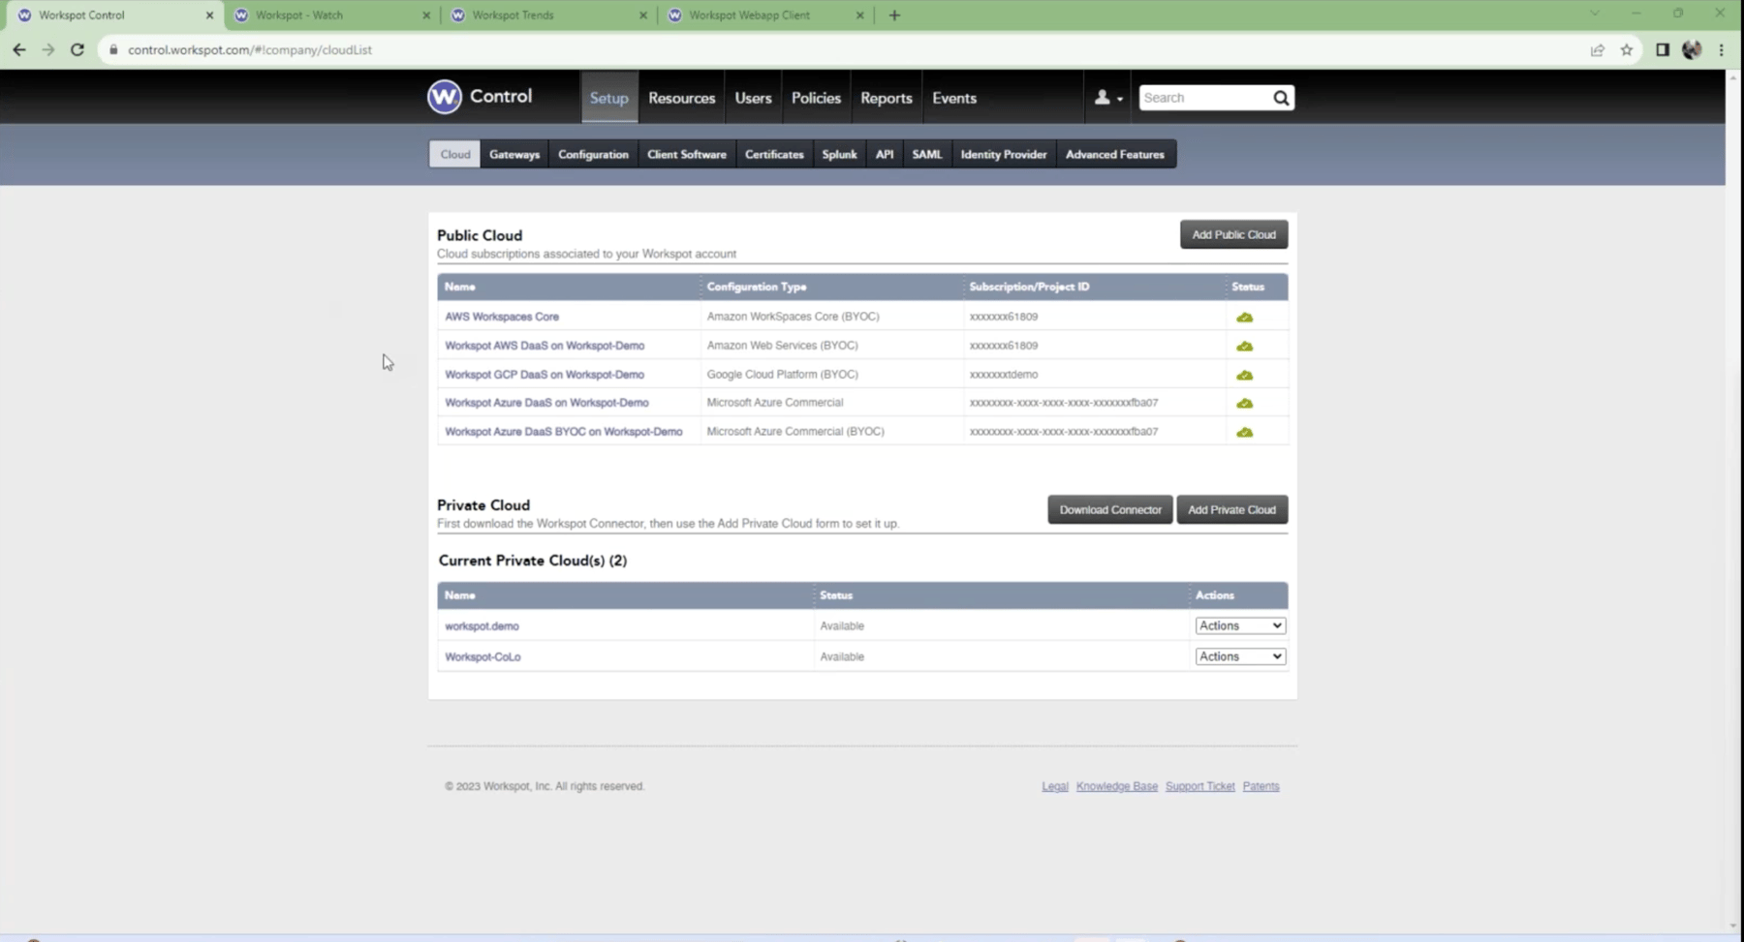Click the search magnifier icon
Screen dimensions: 1744x942
pyautogui.click(x=1281, y=98)
